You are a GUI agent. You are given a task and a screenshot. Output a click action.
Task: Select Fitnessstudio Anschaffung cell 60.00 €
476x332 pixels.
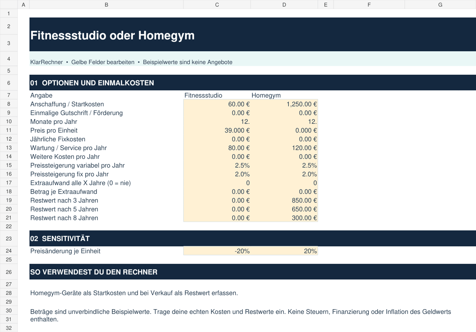217,104
